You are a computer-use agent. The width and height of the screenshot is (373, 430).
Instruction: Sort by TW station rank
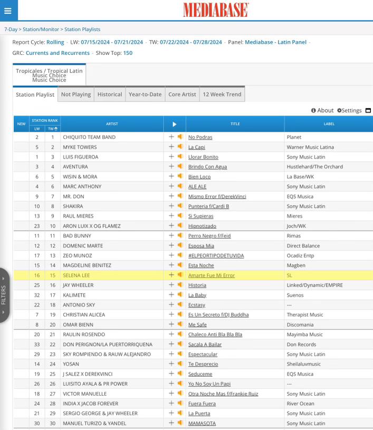(x=53, y=129)
